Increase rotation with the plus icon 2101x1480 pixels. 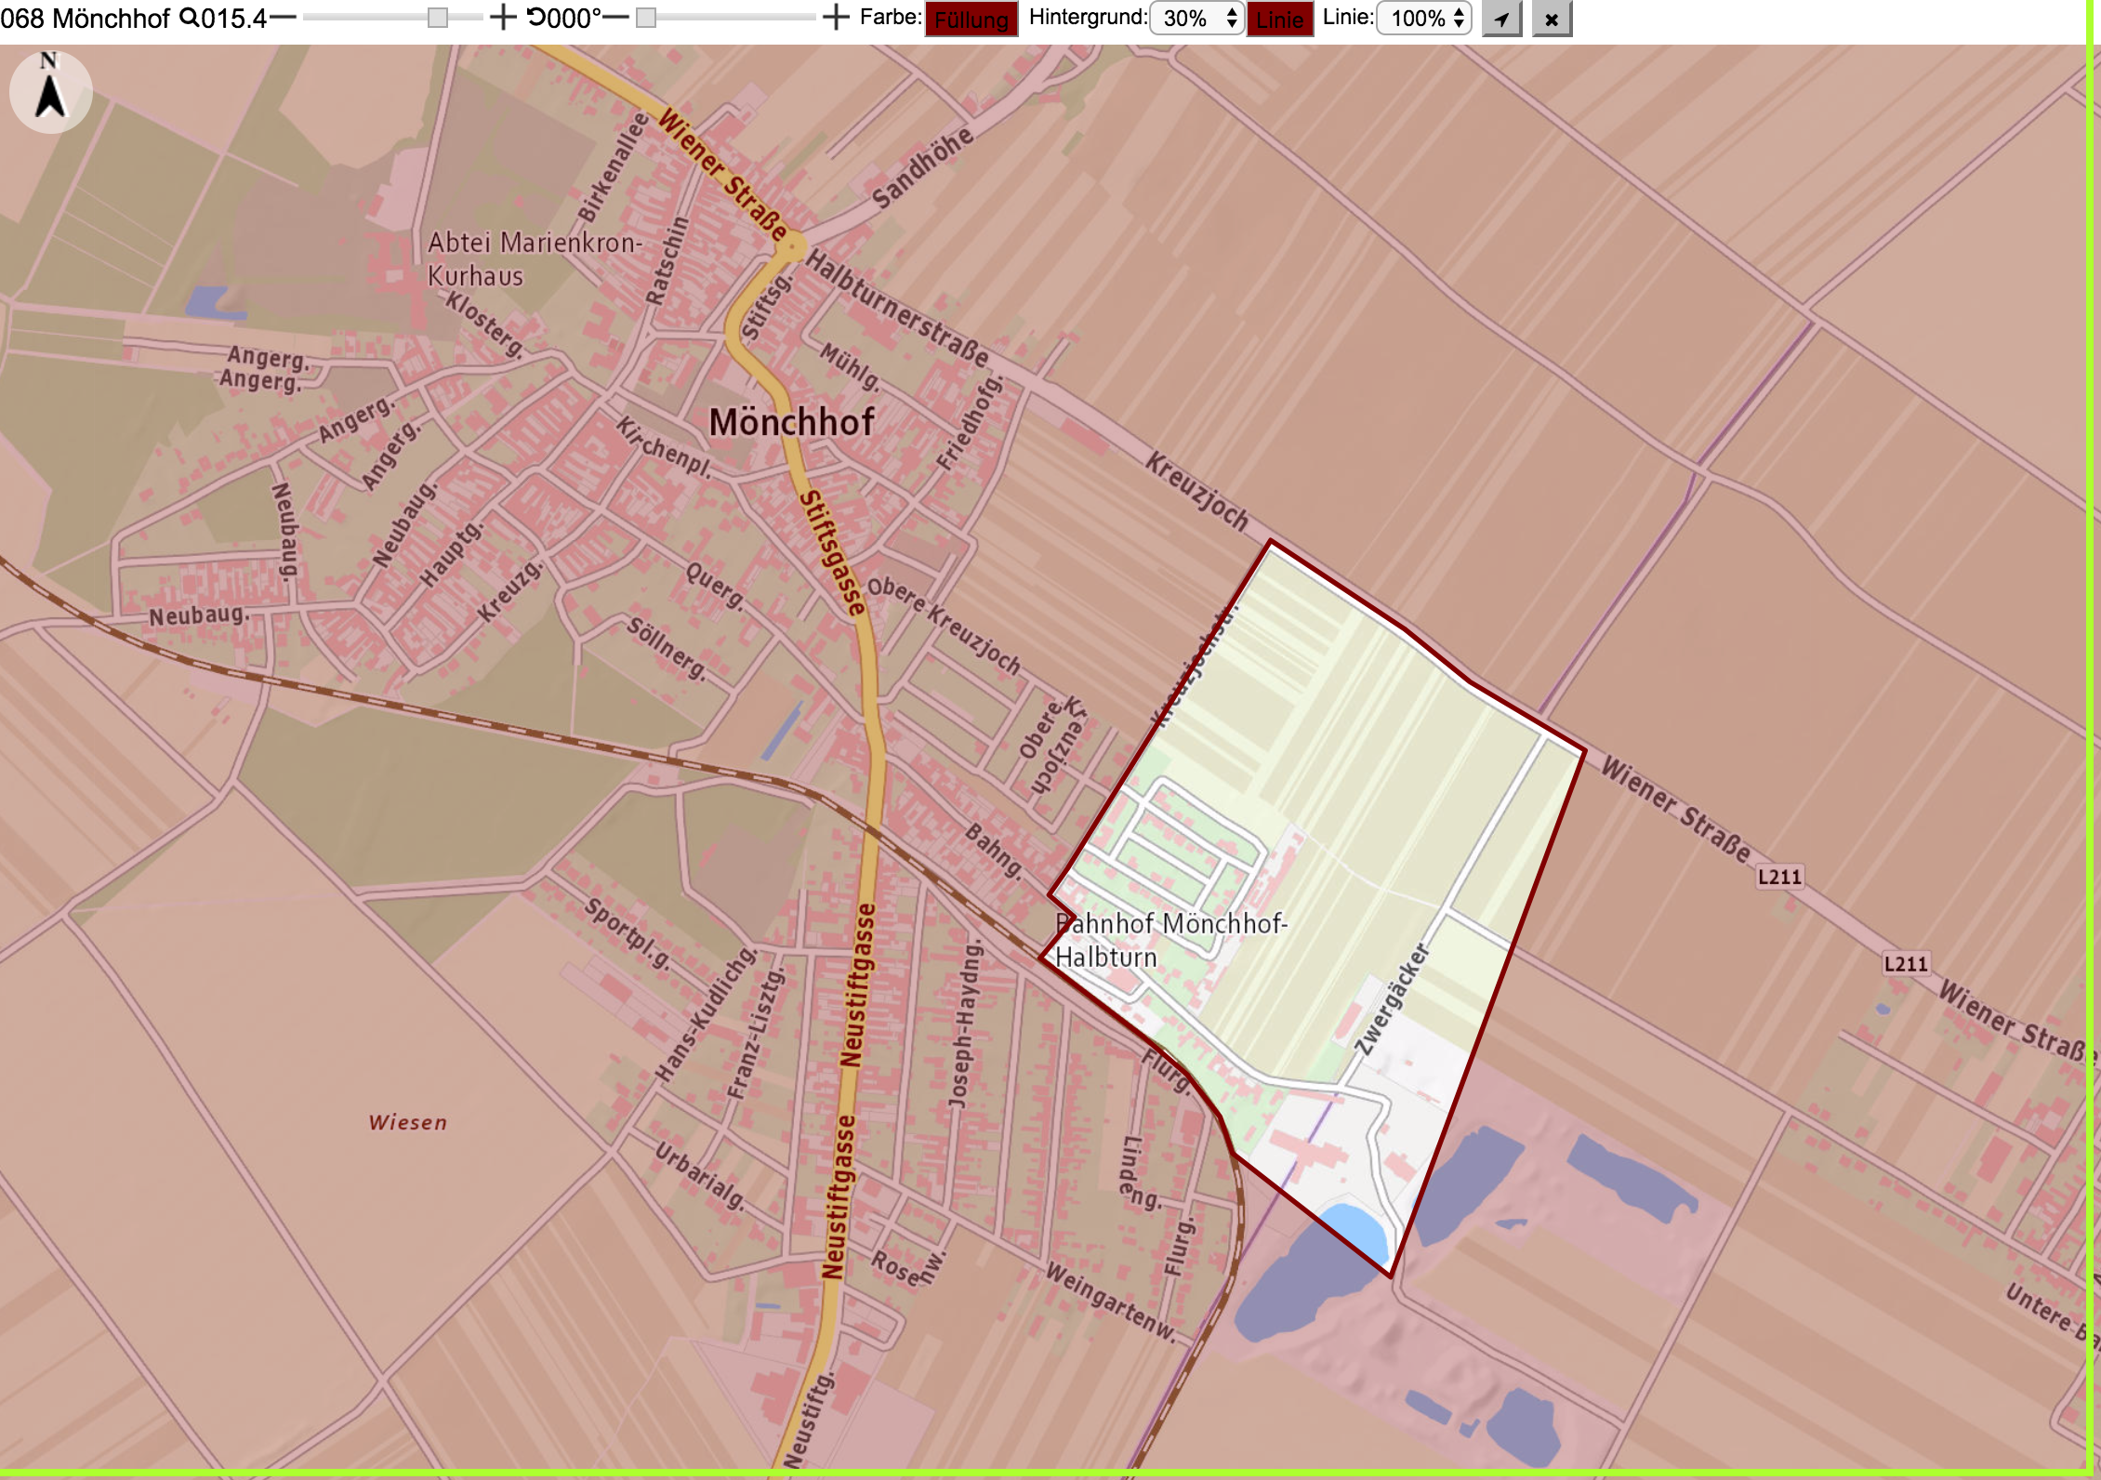tap(836, 17)
